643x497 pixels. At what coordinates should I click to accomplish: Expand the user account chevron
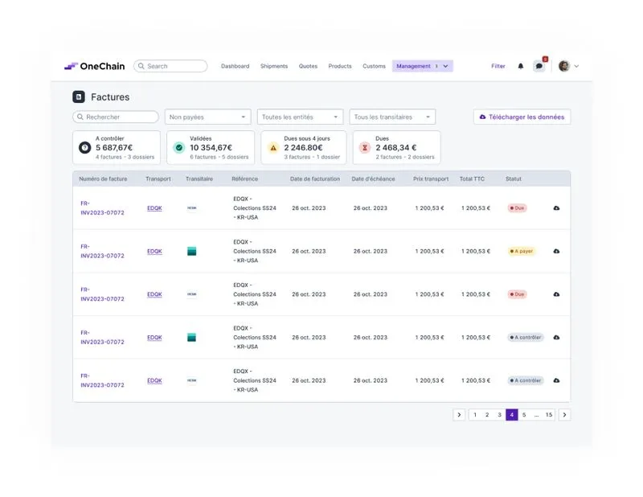tap(576, 66)
